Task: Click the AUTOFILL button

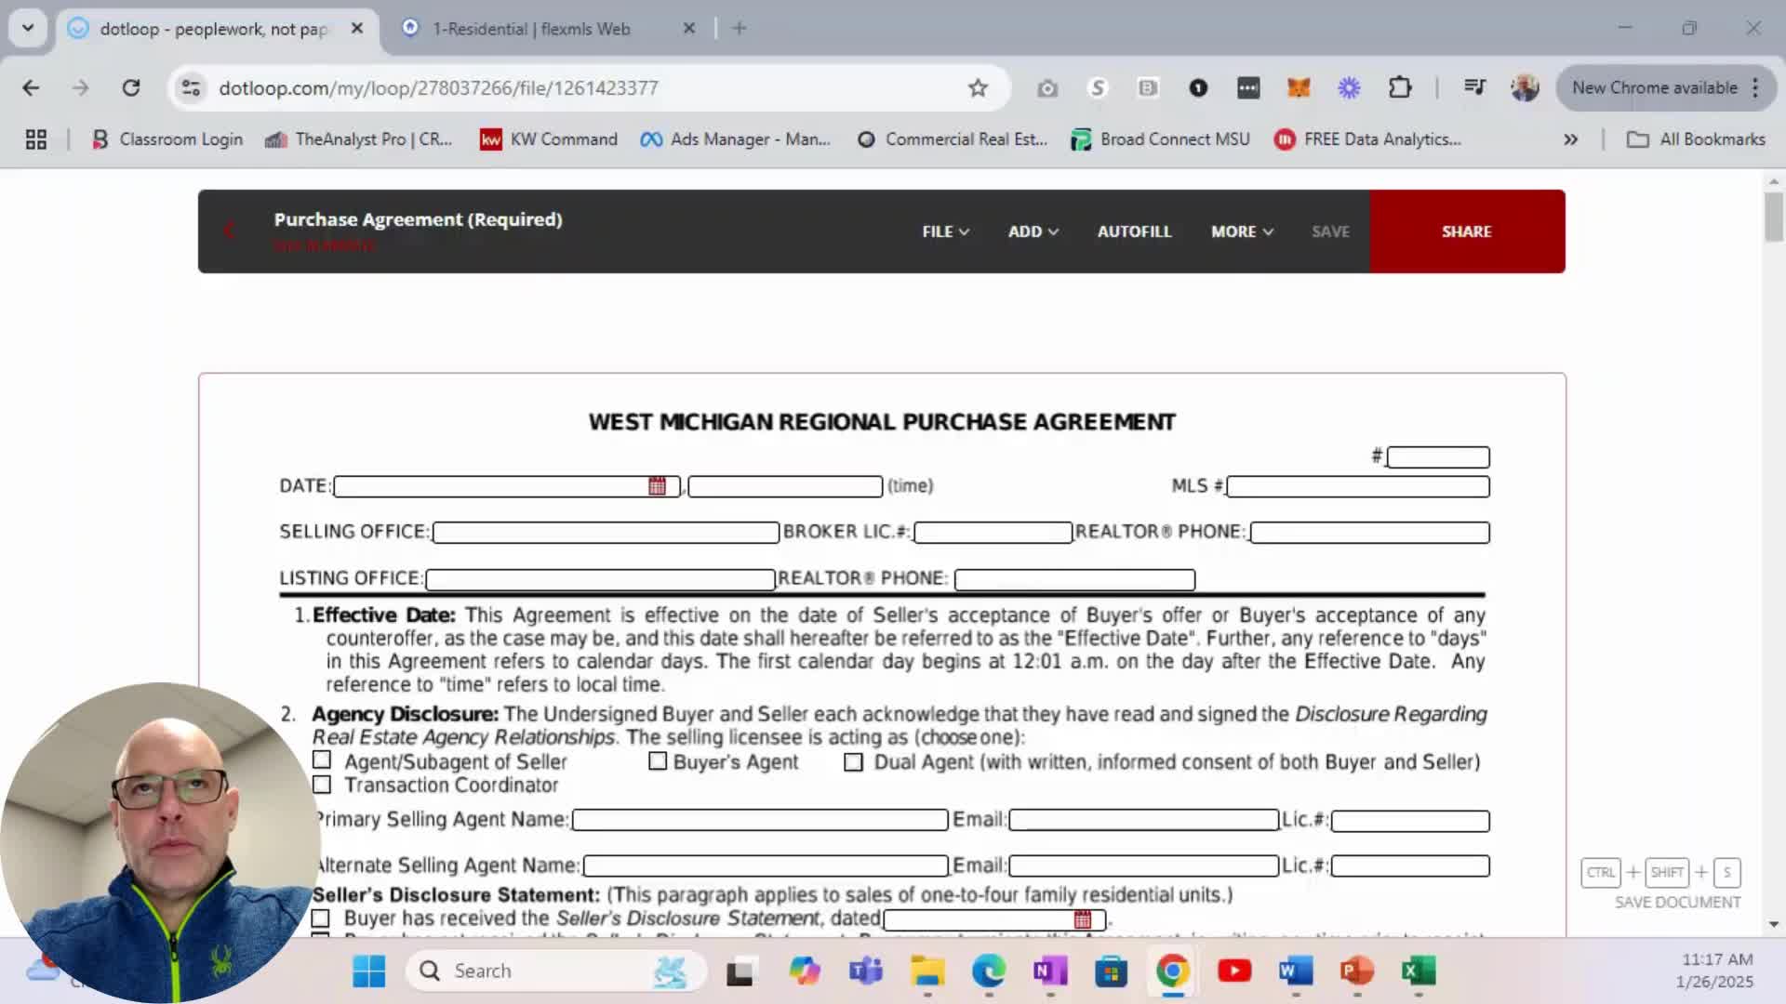Action: point(1134,231)
